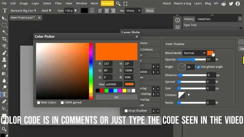The width and height of the screenshot is (244, 137).
Task: Open the Learn link
Action: 198,3
